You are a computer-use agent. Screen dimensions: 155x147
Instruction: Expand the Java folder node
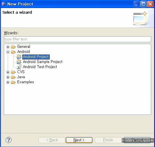coord(8,77)
